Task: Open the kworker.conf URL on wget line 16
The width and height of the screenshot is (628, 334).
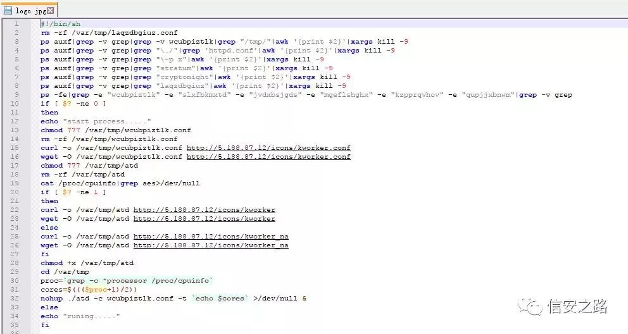Action: click(268, 157)
